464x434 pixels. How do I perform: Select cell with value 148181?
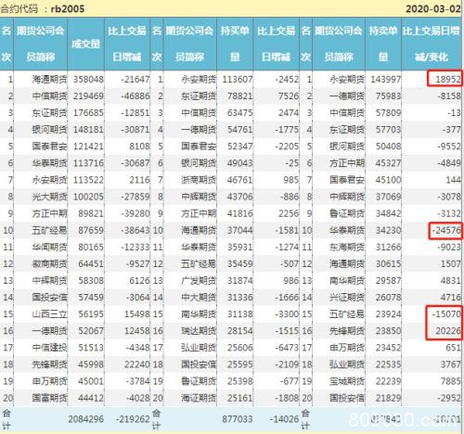[88, 130]
